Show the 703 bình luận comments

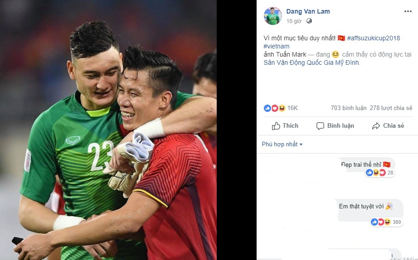349,108
